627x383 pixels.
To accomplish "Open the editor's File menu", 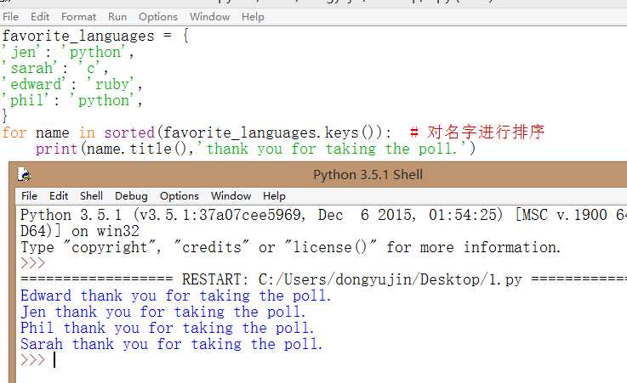I will [x=10, y=17].
